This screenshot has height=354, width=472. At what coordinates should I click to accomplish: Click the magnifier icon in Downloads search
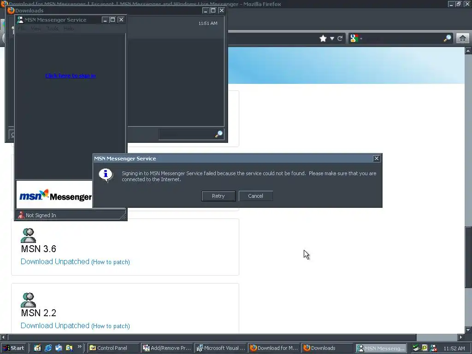[x=219, y=134]
